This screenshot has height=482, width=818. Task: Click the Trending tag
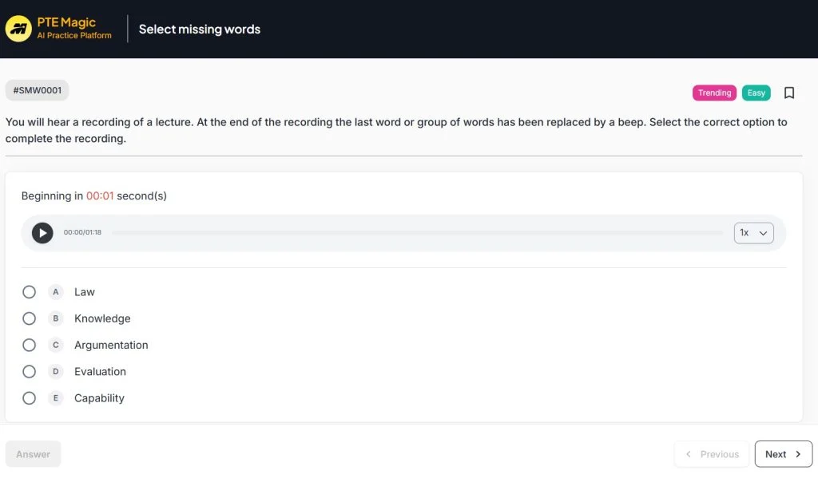[714, 93]
